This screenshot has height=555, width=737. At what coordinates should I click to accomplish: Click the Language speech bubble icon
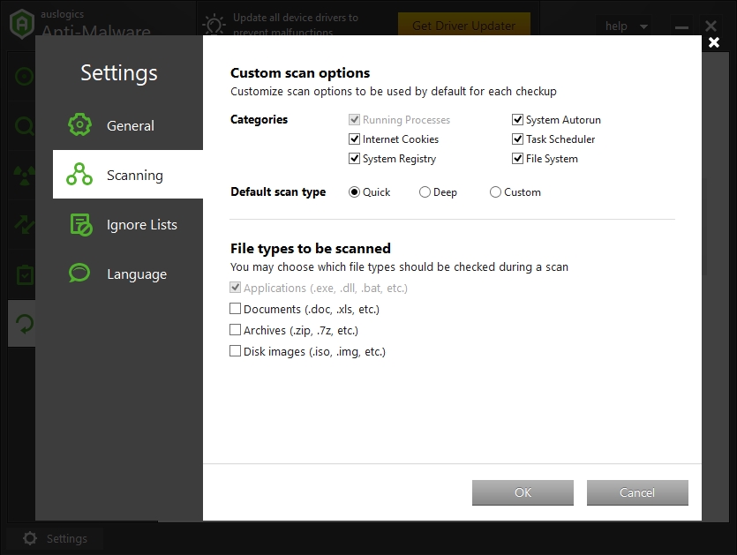pos(80,274)
